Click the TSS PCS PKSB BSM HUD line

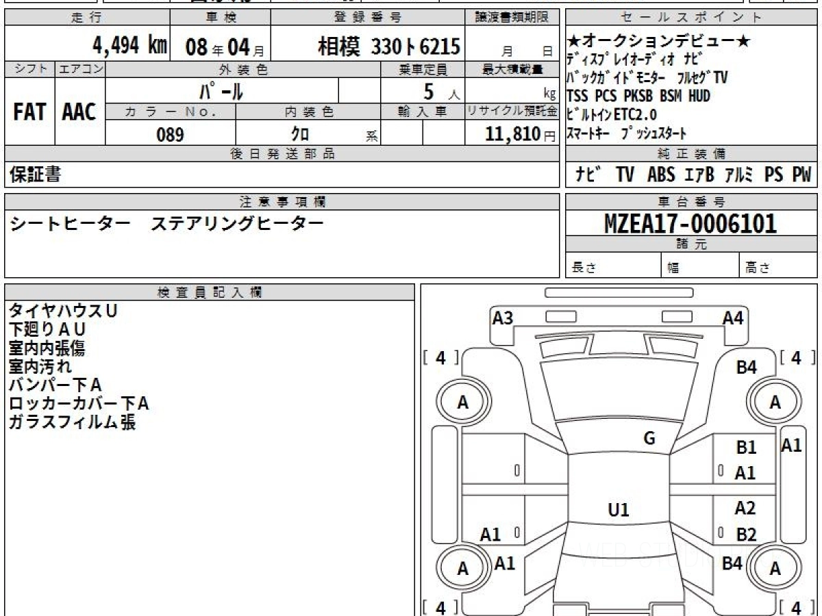(x=638, y=96)
